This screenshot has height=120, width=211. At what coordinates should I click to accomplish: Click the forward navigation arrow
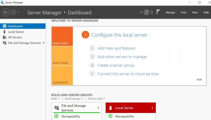tap(13, 13)
